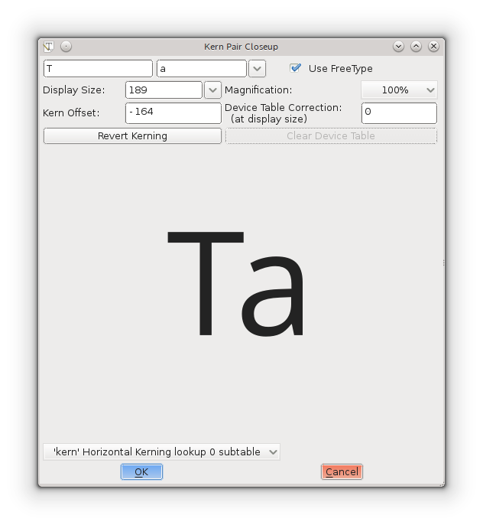This screenshot has height=525, width=483.
Task: Focus the first glyph field containing T
Action: pos(98,69)
